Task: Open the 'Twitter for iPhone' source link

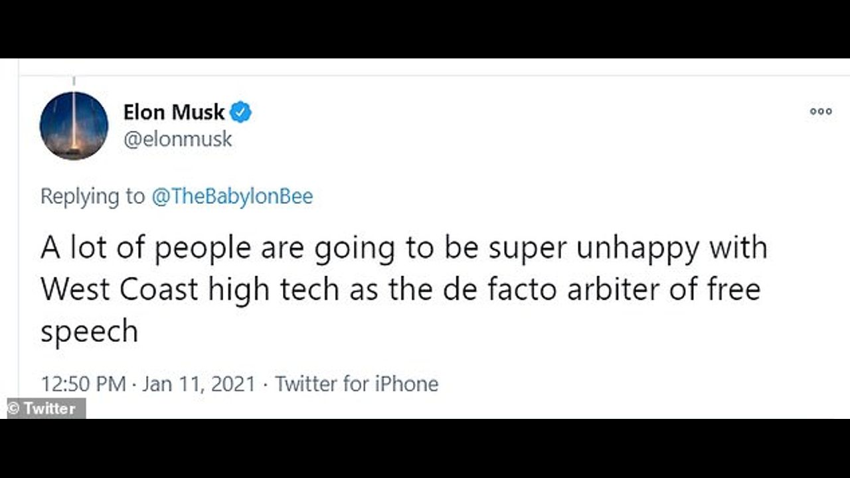Action: [x=357, y=384]
